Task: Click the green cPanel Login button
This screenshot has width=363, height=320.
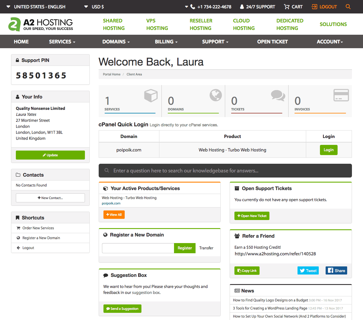Action: (329, 150)
